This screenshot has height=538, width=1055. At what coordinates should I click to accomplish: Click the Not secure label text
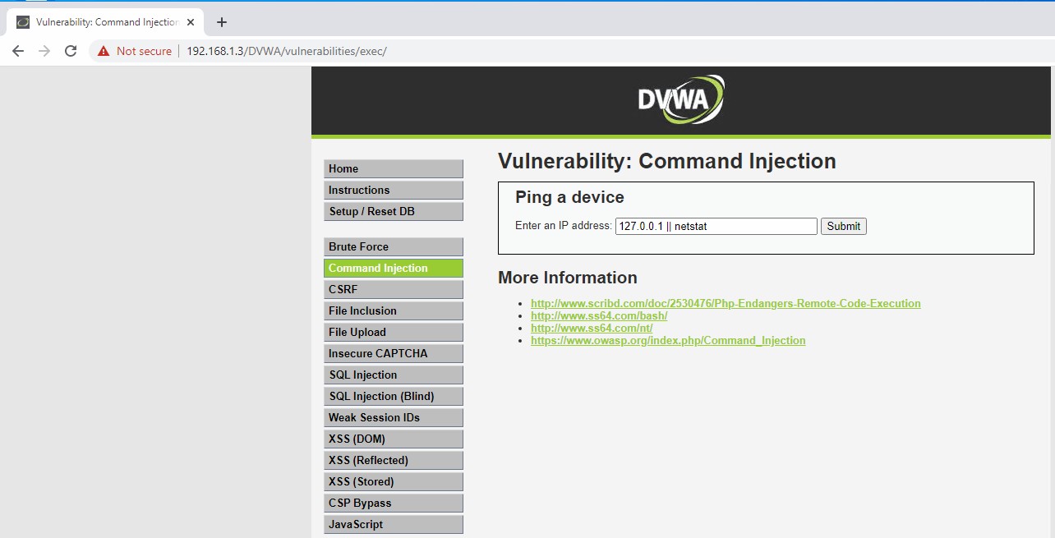click(144, 51)
